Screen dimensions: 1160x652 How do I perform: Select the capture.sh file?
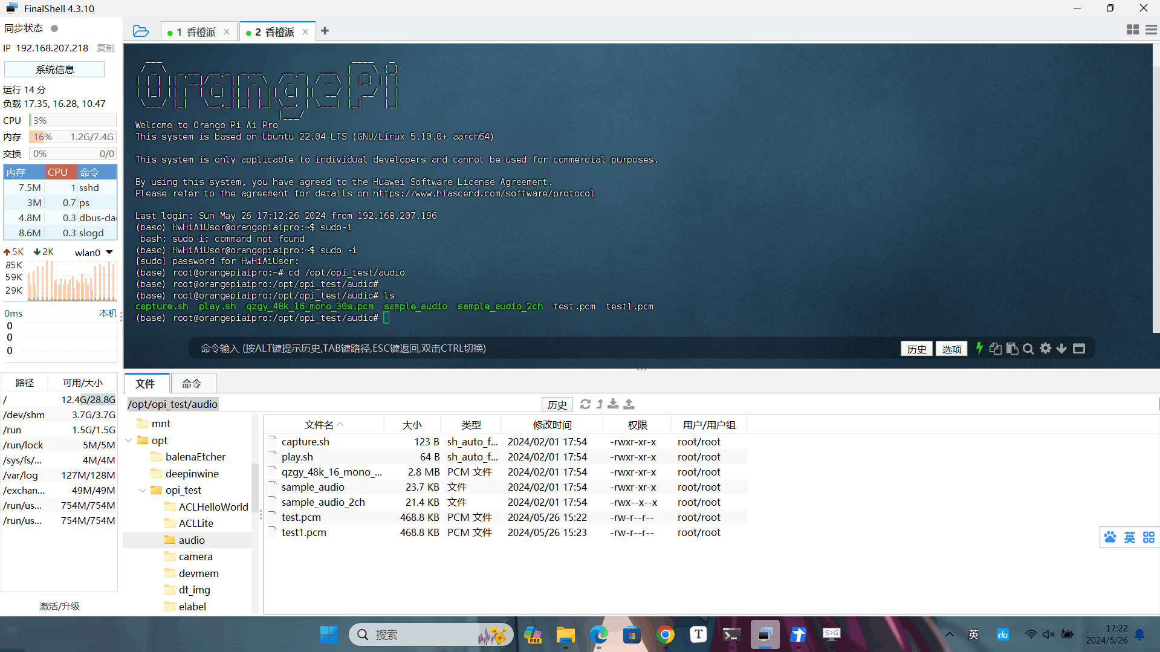click(x=305, y=442)
